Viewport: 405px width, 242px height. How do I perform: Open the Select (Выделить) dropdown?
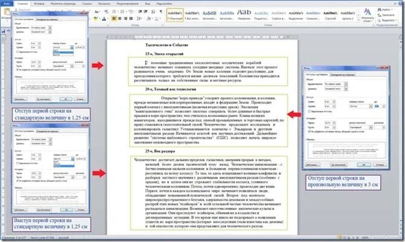click(x=387, y=20)
